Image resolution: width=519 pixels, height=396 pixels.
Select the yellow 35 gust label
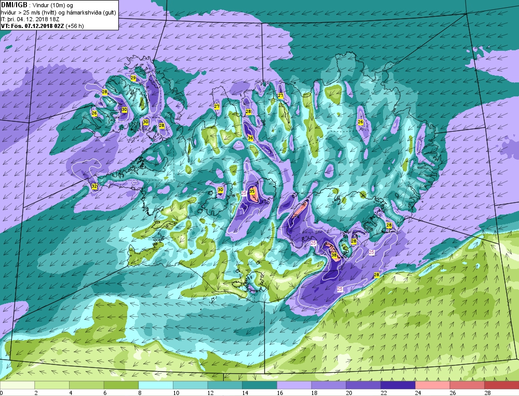click(252, 191)
